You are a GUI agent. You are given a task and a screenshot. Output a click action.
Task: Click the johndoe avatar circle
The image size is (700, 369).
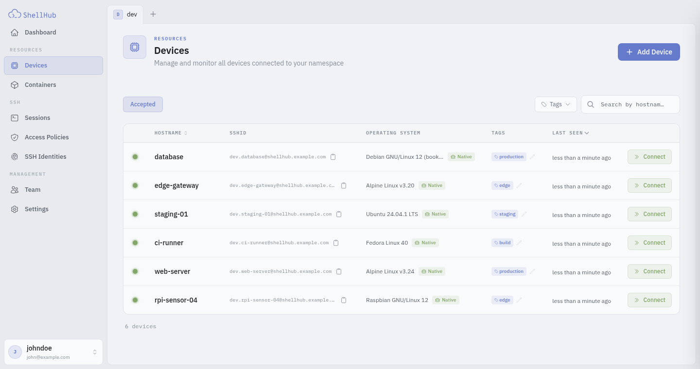pyautogui.click(x=15, y=352)
